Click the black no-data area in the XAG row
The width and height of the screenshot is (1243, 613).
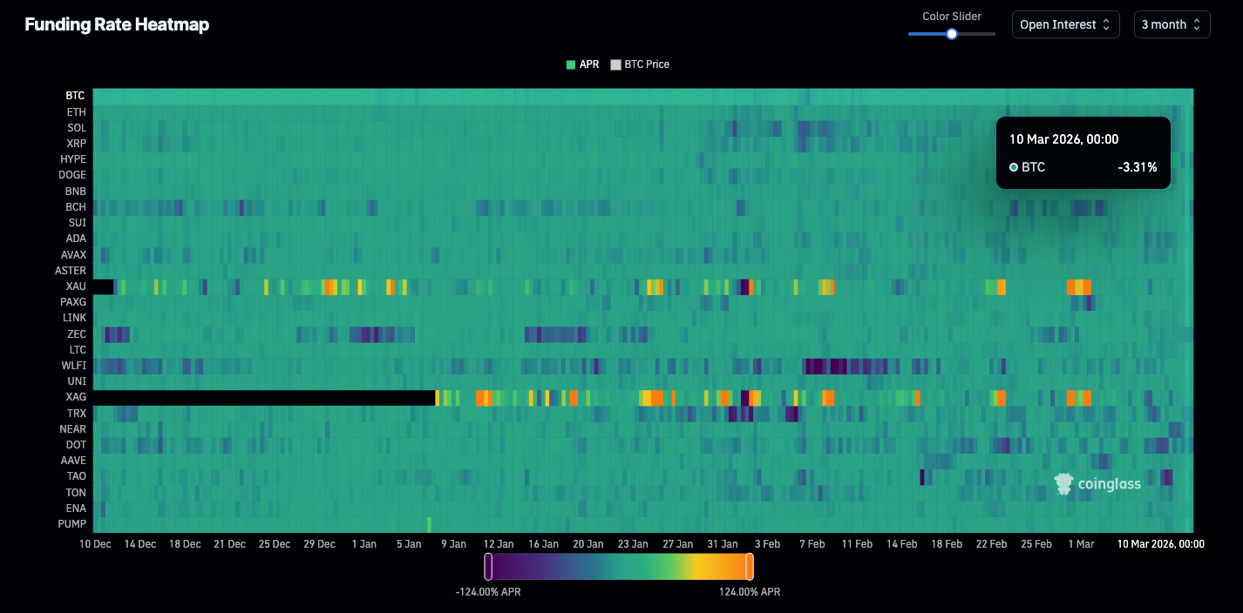coord(262,398)
